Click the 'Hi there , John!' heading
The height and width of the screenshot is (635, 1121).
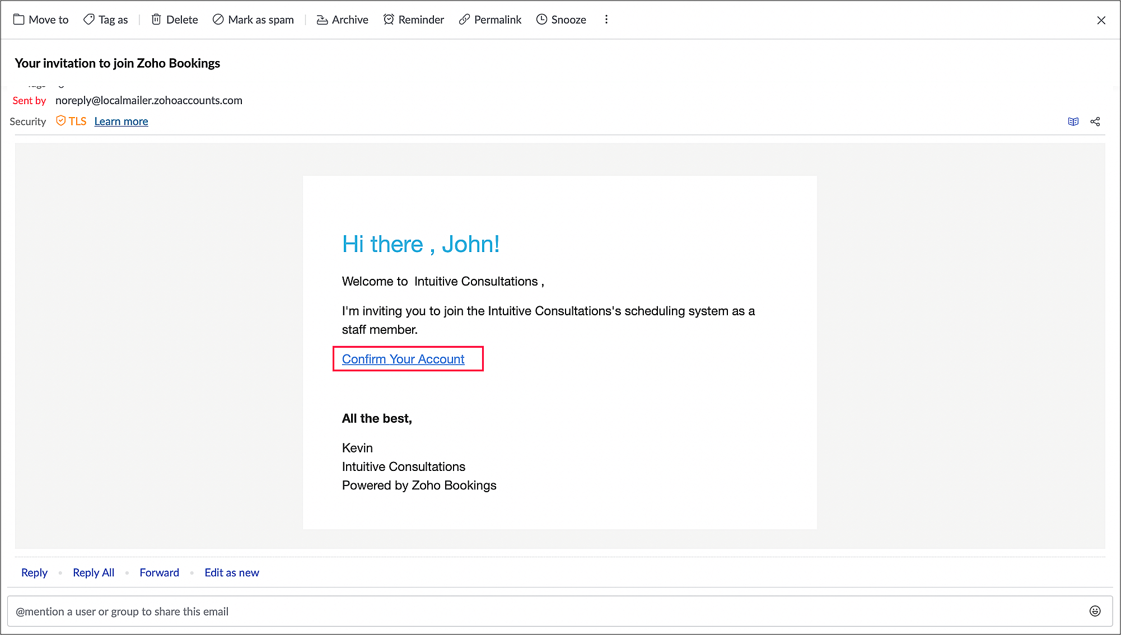pyautogui.click(x=421, y=244)
